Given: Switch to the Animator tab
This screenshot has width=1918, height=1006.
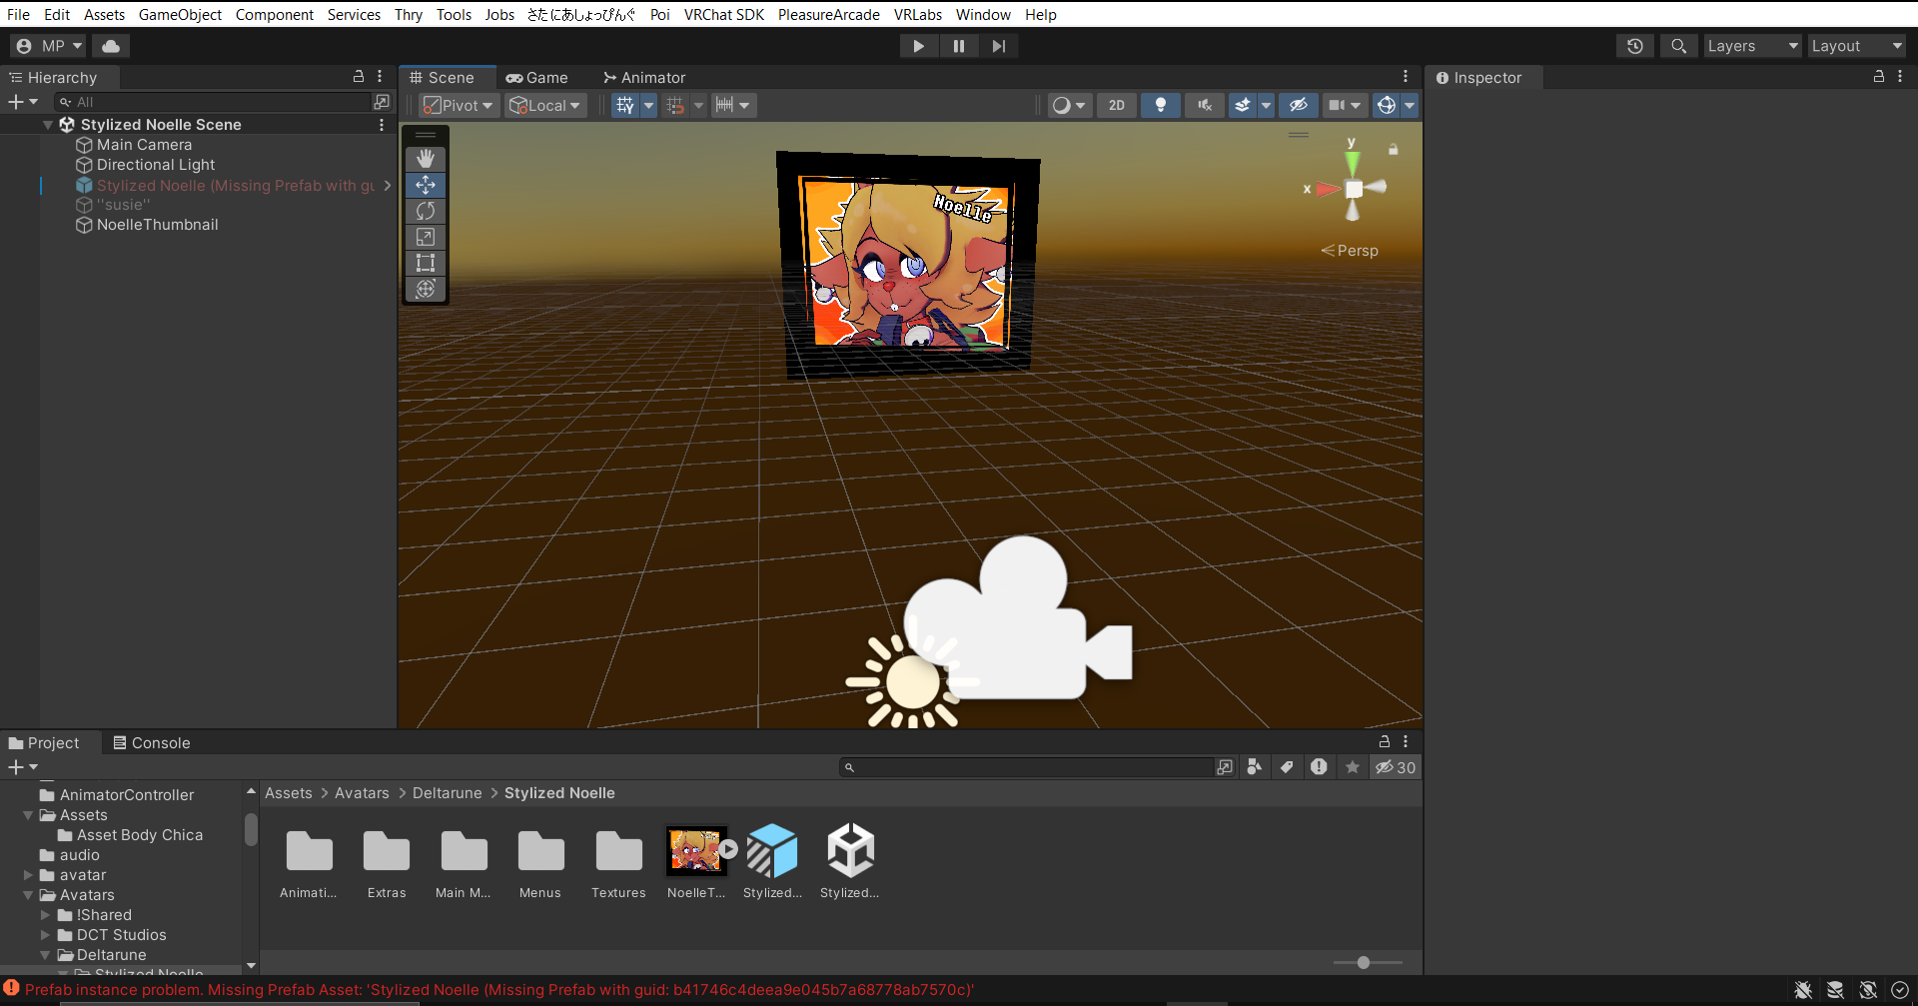Looking at the screenshot, I should tap(644, 77).
